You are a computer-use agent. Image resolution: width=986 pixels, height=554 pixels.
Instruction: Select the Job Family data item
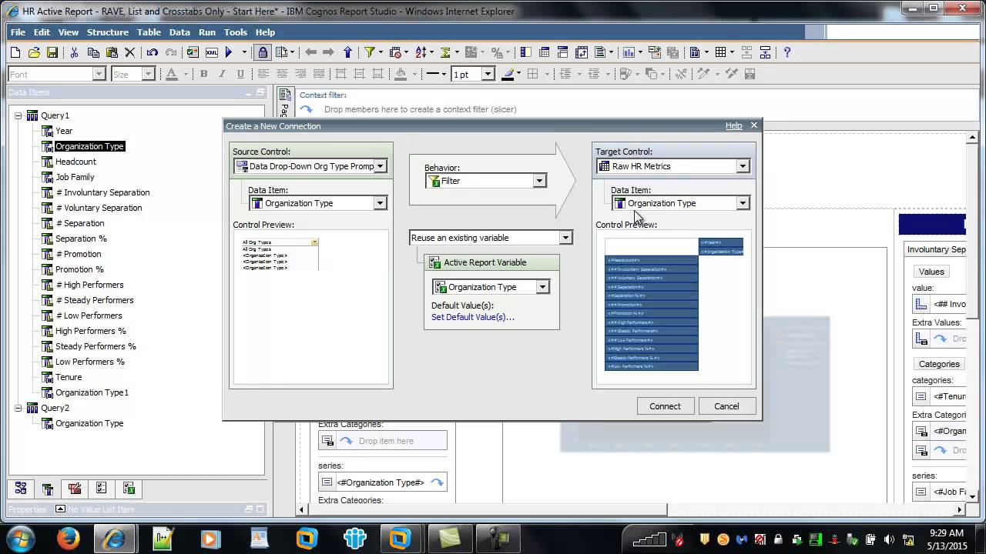point(75,177)
